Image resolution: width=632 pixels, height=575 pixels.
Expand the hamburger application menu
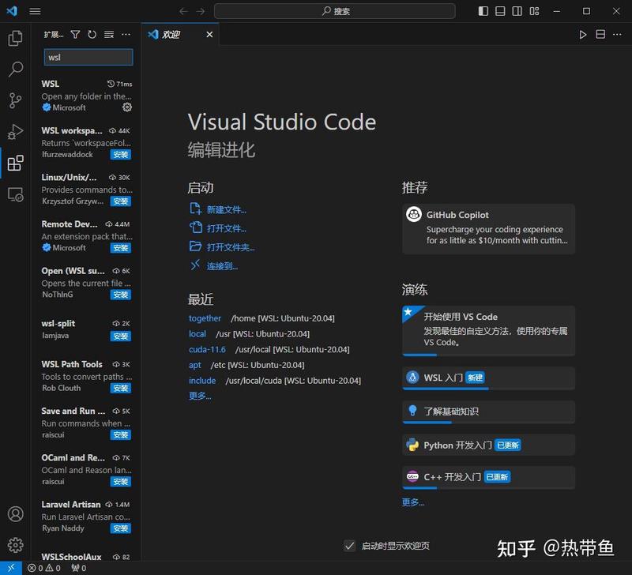pos(35,11)
